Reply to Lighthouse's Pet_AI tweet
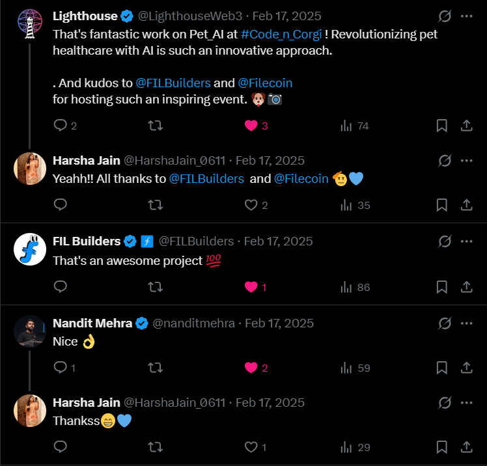This screenshot has width=487, height=466. [x=61, y=126]
